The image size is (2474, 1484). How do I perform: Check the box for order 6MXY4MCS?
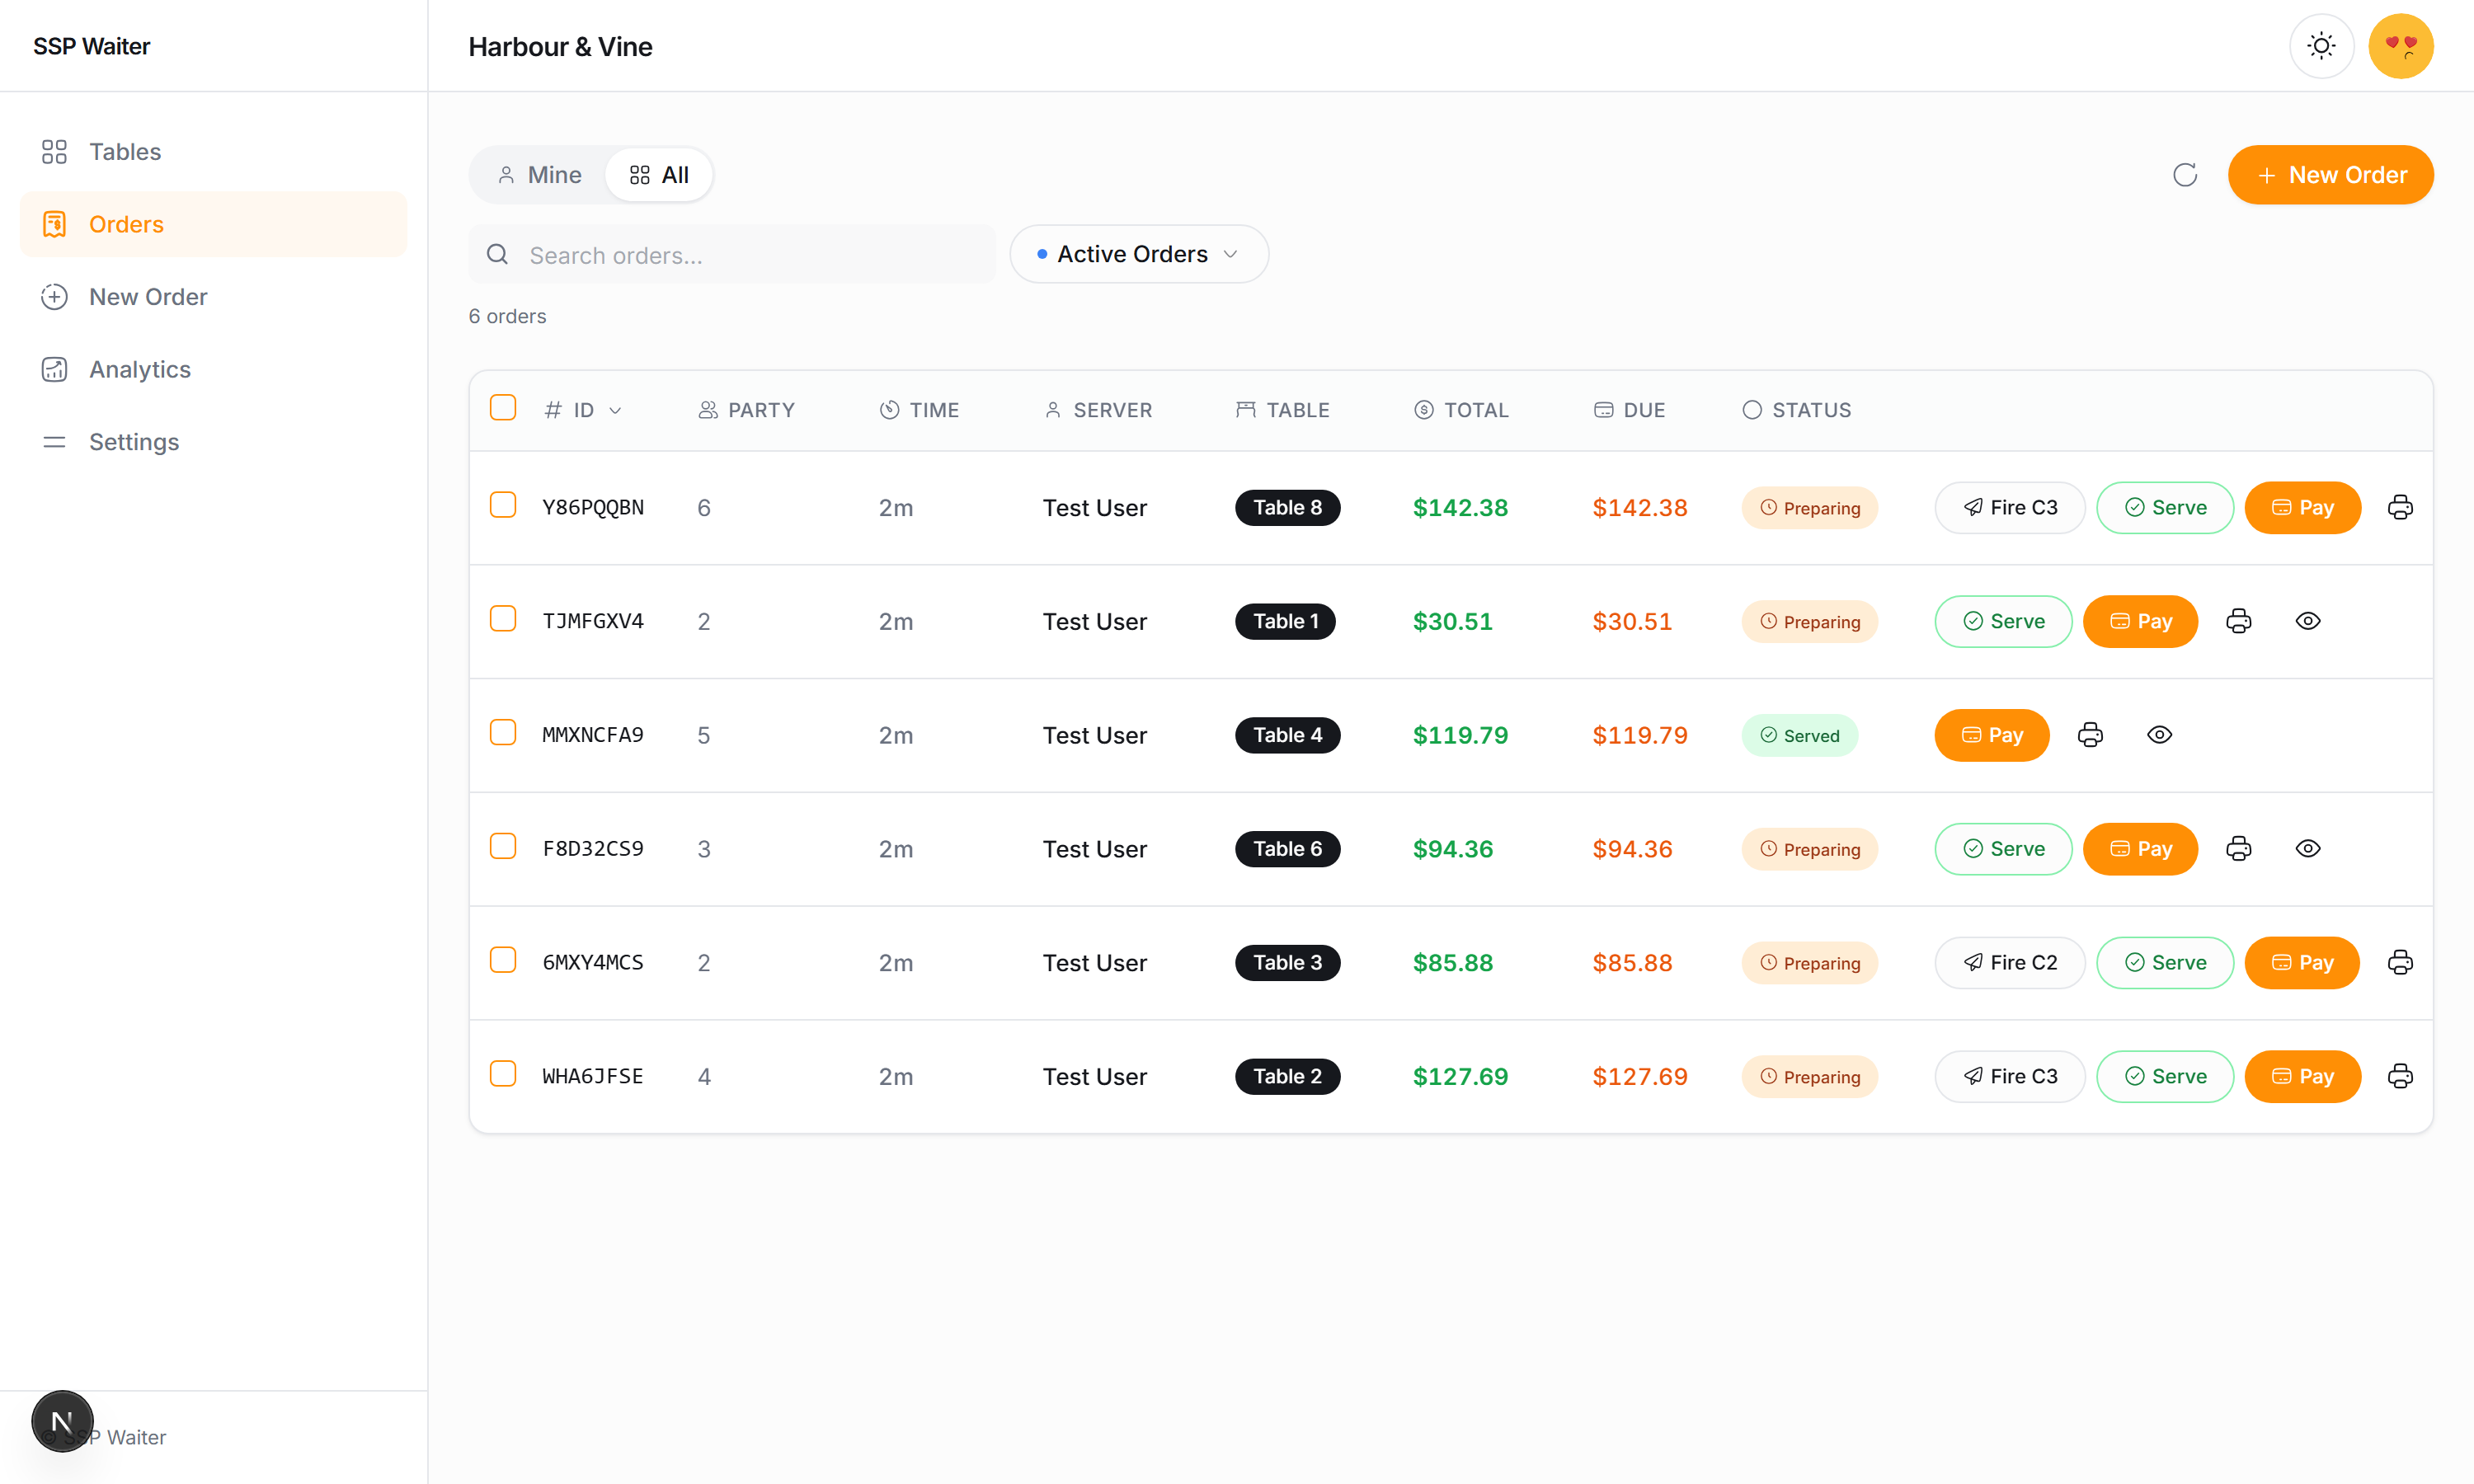[503, 960]
